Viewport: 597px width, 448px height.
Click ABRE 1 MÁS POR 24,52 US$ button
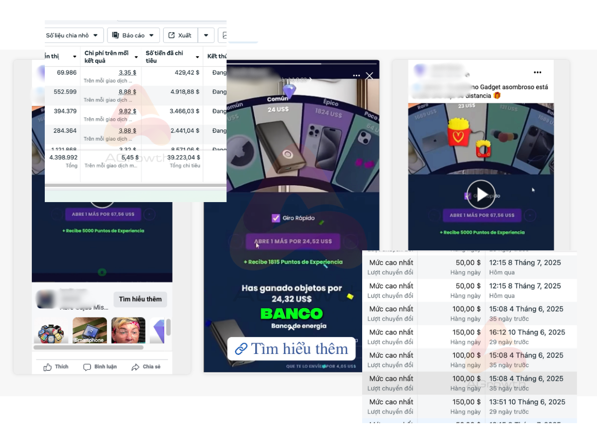(293, 241)
